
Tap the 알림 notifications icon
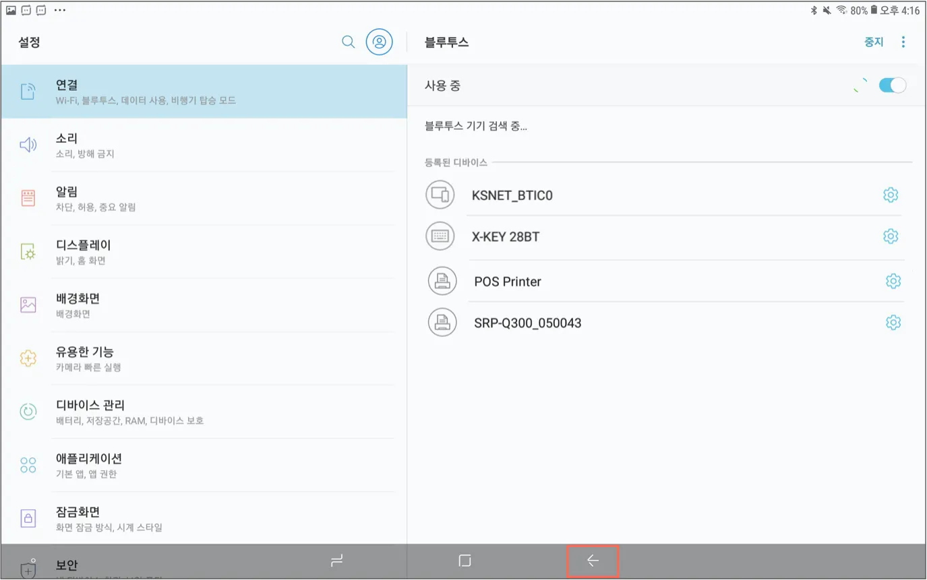[x=28, y=198]
